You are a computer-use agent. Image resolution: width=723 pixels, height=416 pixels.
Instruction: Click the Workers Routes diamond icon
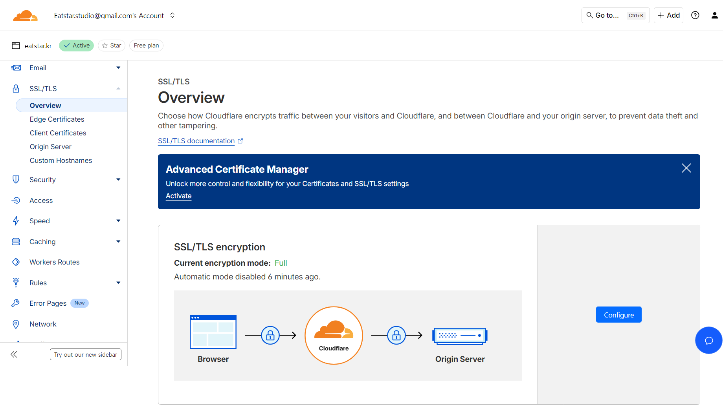[16, 262]
